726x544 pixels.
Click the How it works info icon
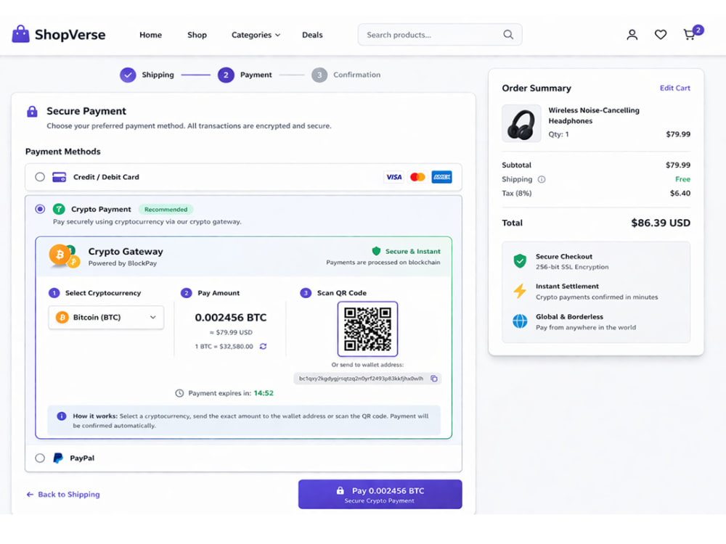click(x=62, y=416)
